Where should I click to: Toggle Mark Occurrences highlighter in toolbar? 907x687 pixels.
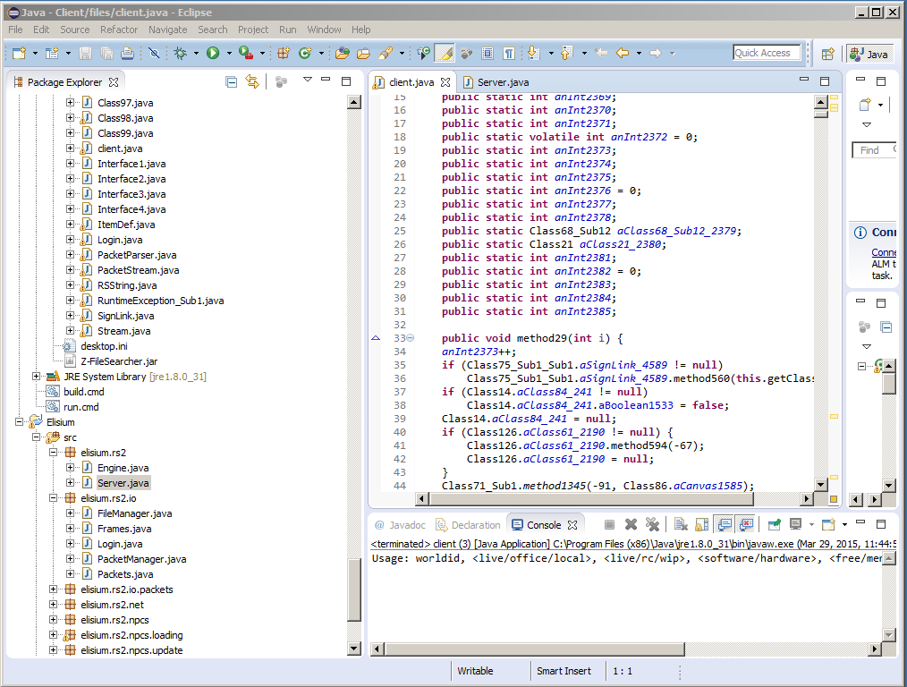[x=445, y=54]
